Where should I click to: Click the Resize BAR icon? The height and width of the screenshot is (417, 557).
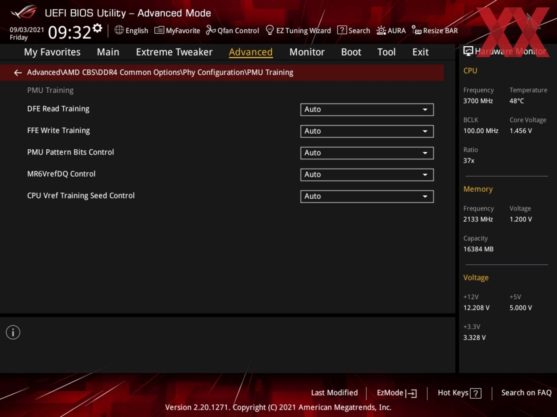pos(417,30)
